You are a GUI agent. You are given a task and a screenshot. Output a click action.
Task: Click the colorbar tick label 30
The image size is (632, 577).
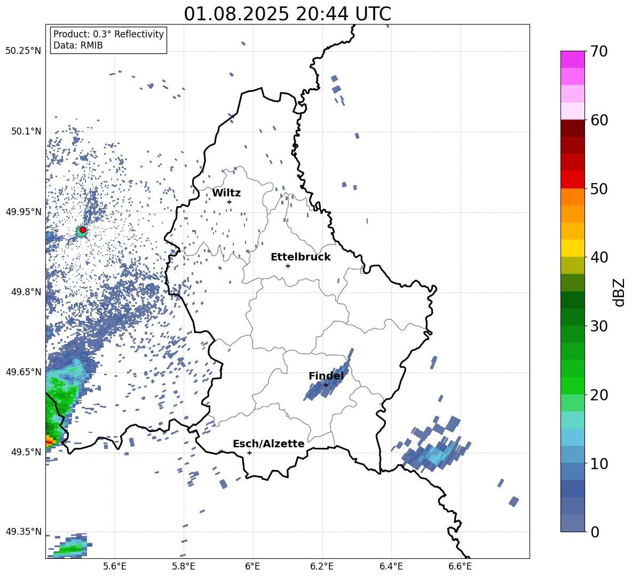[x=599, y=326]
